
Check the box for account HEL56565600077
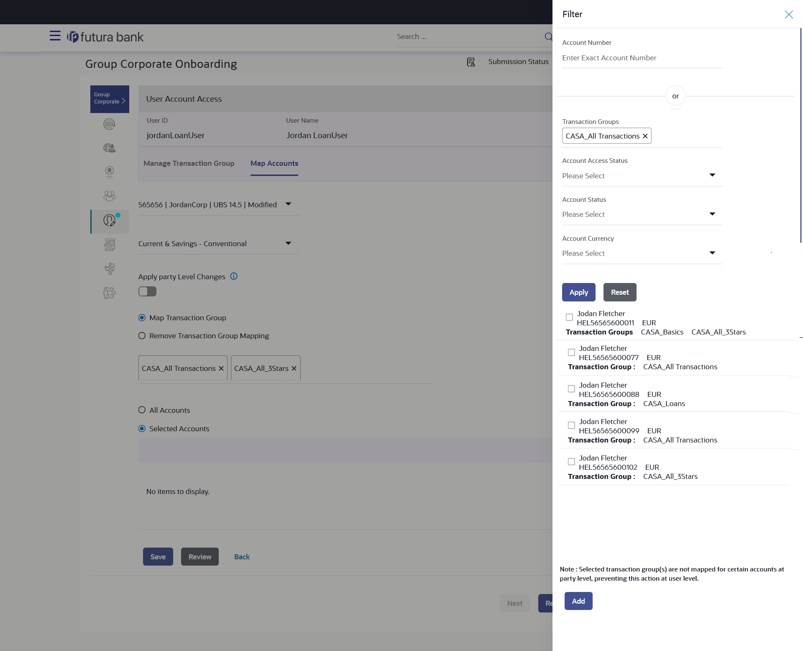(571, 353)
